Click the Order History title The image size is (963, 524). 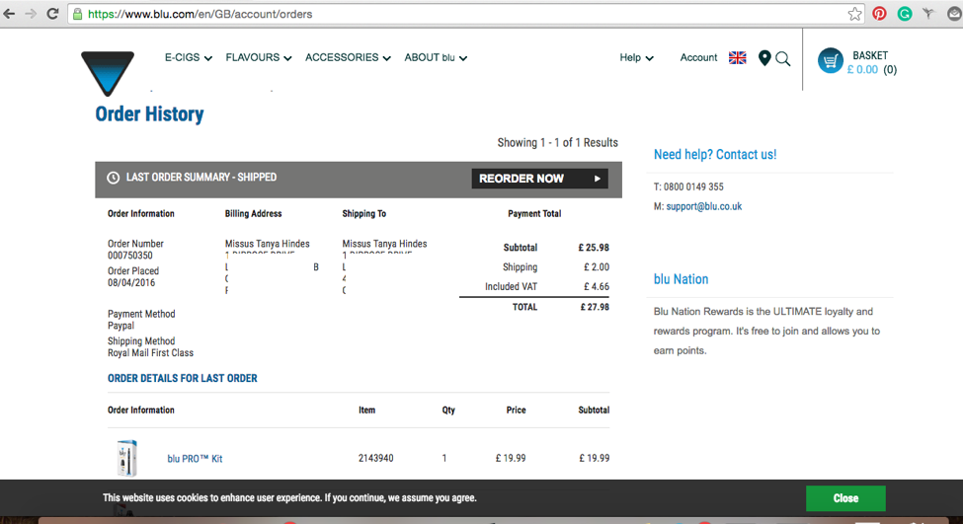point(149,114)
